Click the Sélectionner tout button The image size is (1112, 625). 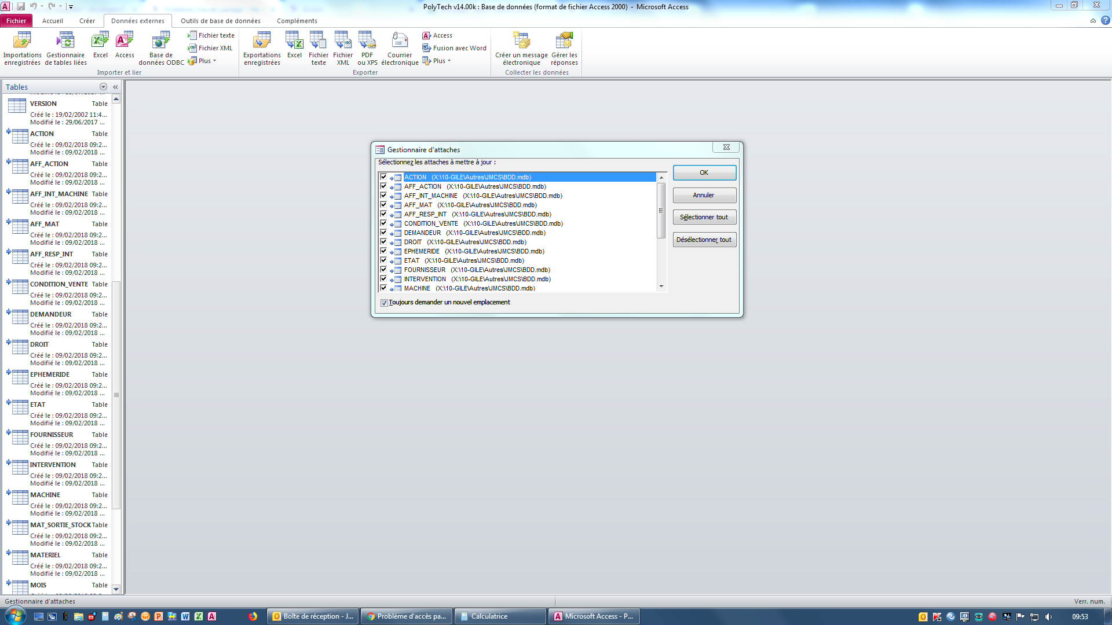click(x=704, y=217)
